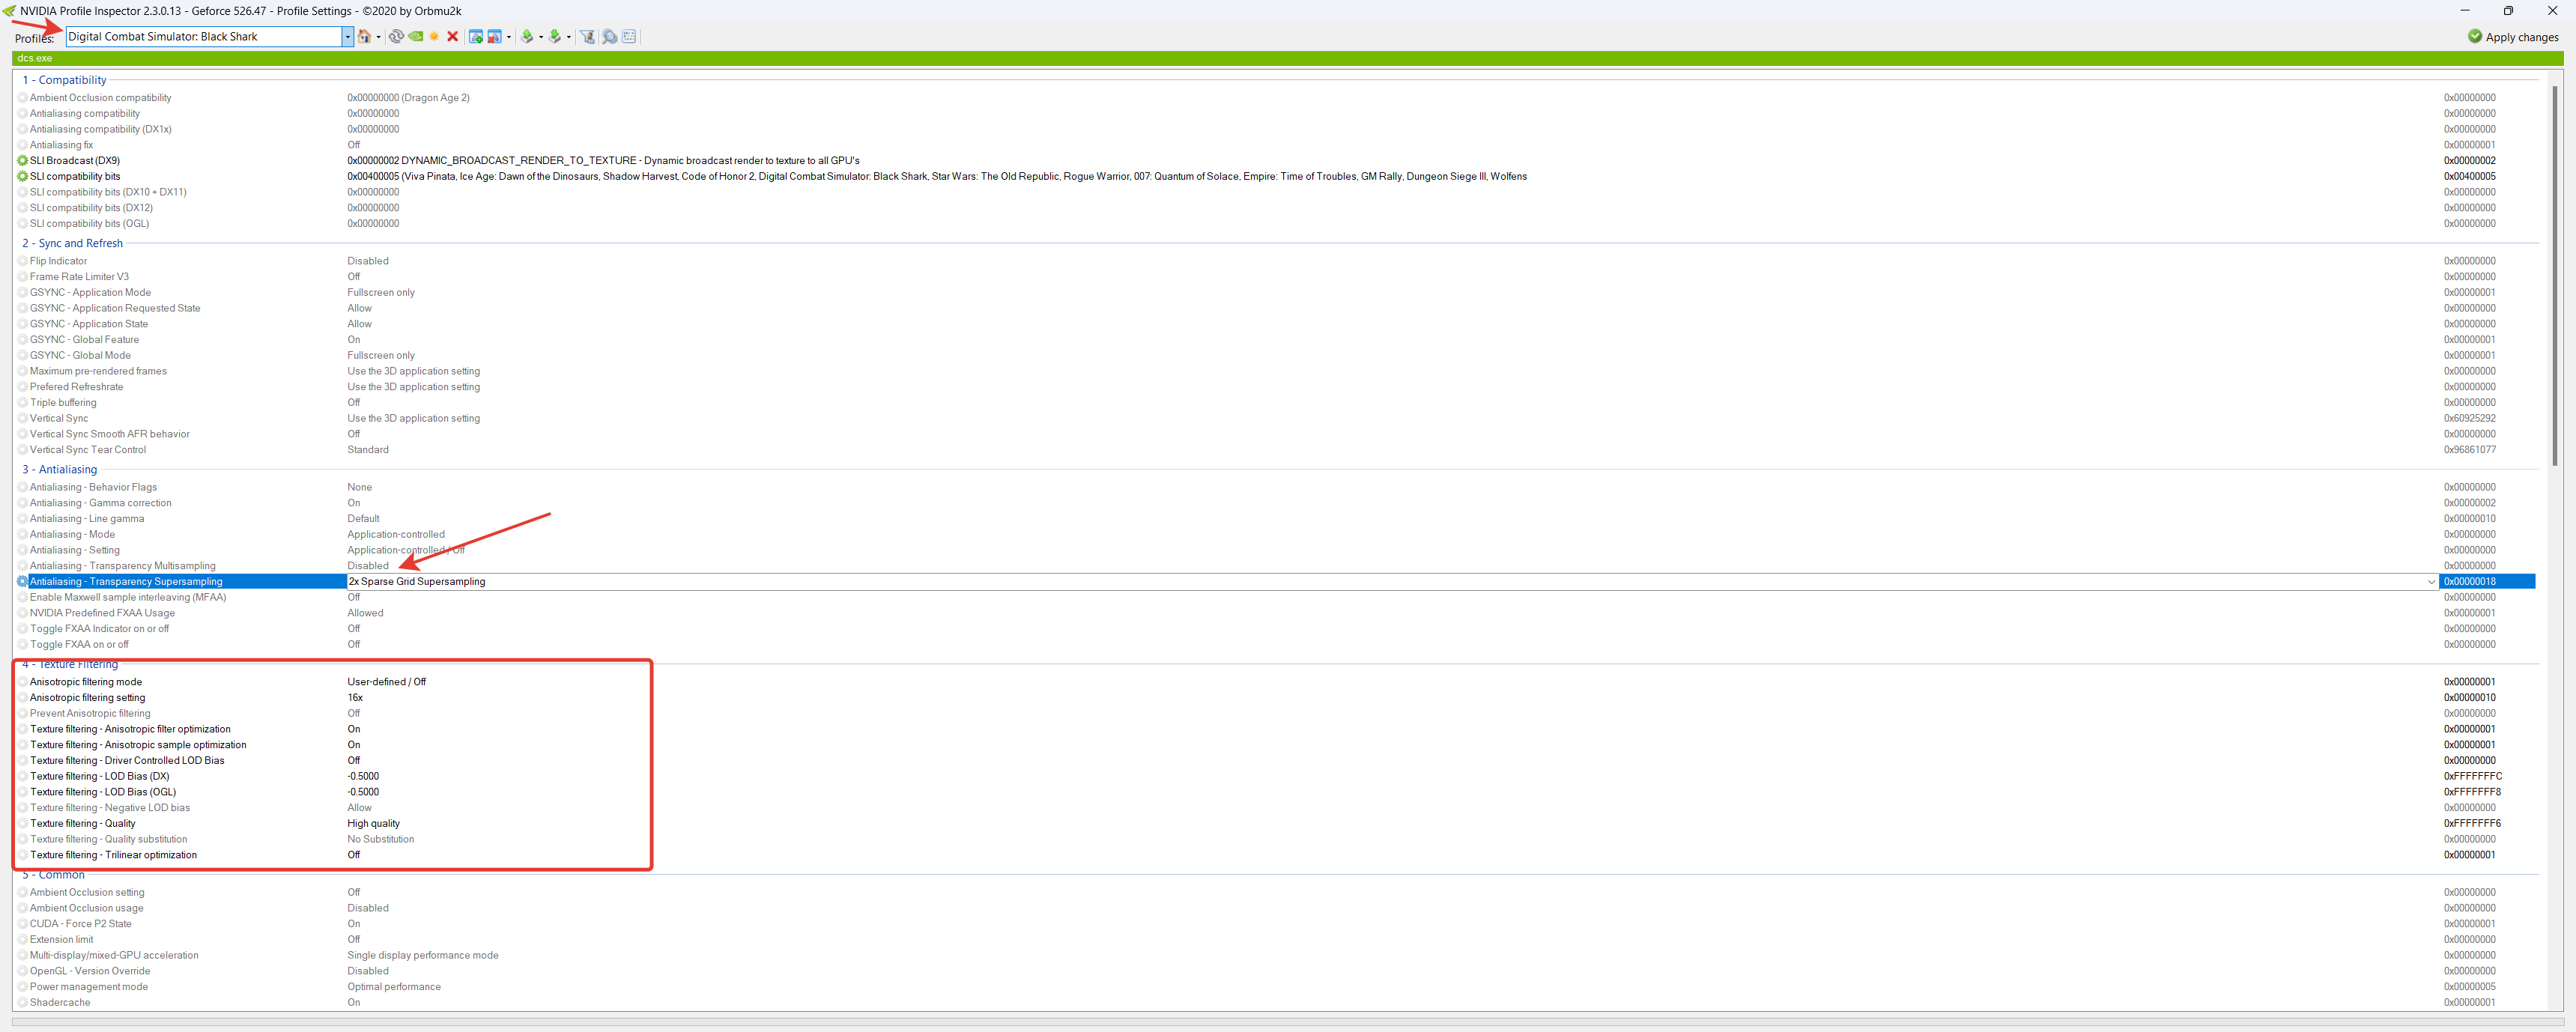The image size is (2576, 1032).
Task: Open the magnifier scan/bit value editor icon
Action: pyautogui.click(x=609, y=37)
